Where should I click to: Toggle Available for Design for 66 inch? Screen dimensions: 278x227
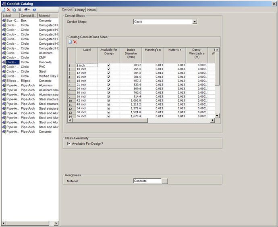(109, 116)
